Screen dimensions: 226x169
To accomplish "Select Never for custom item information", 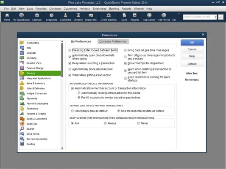I will pos(138,123).
